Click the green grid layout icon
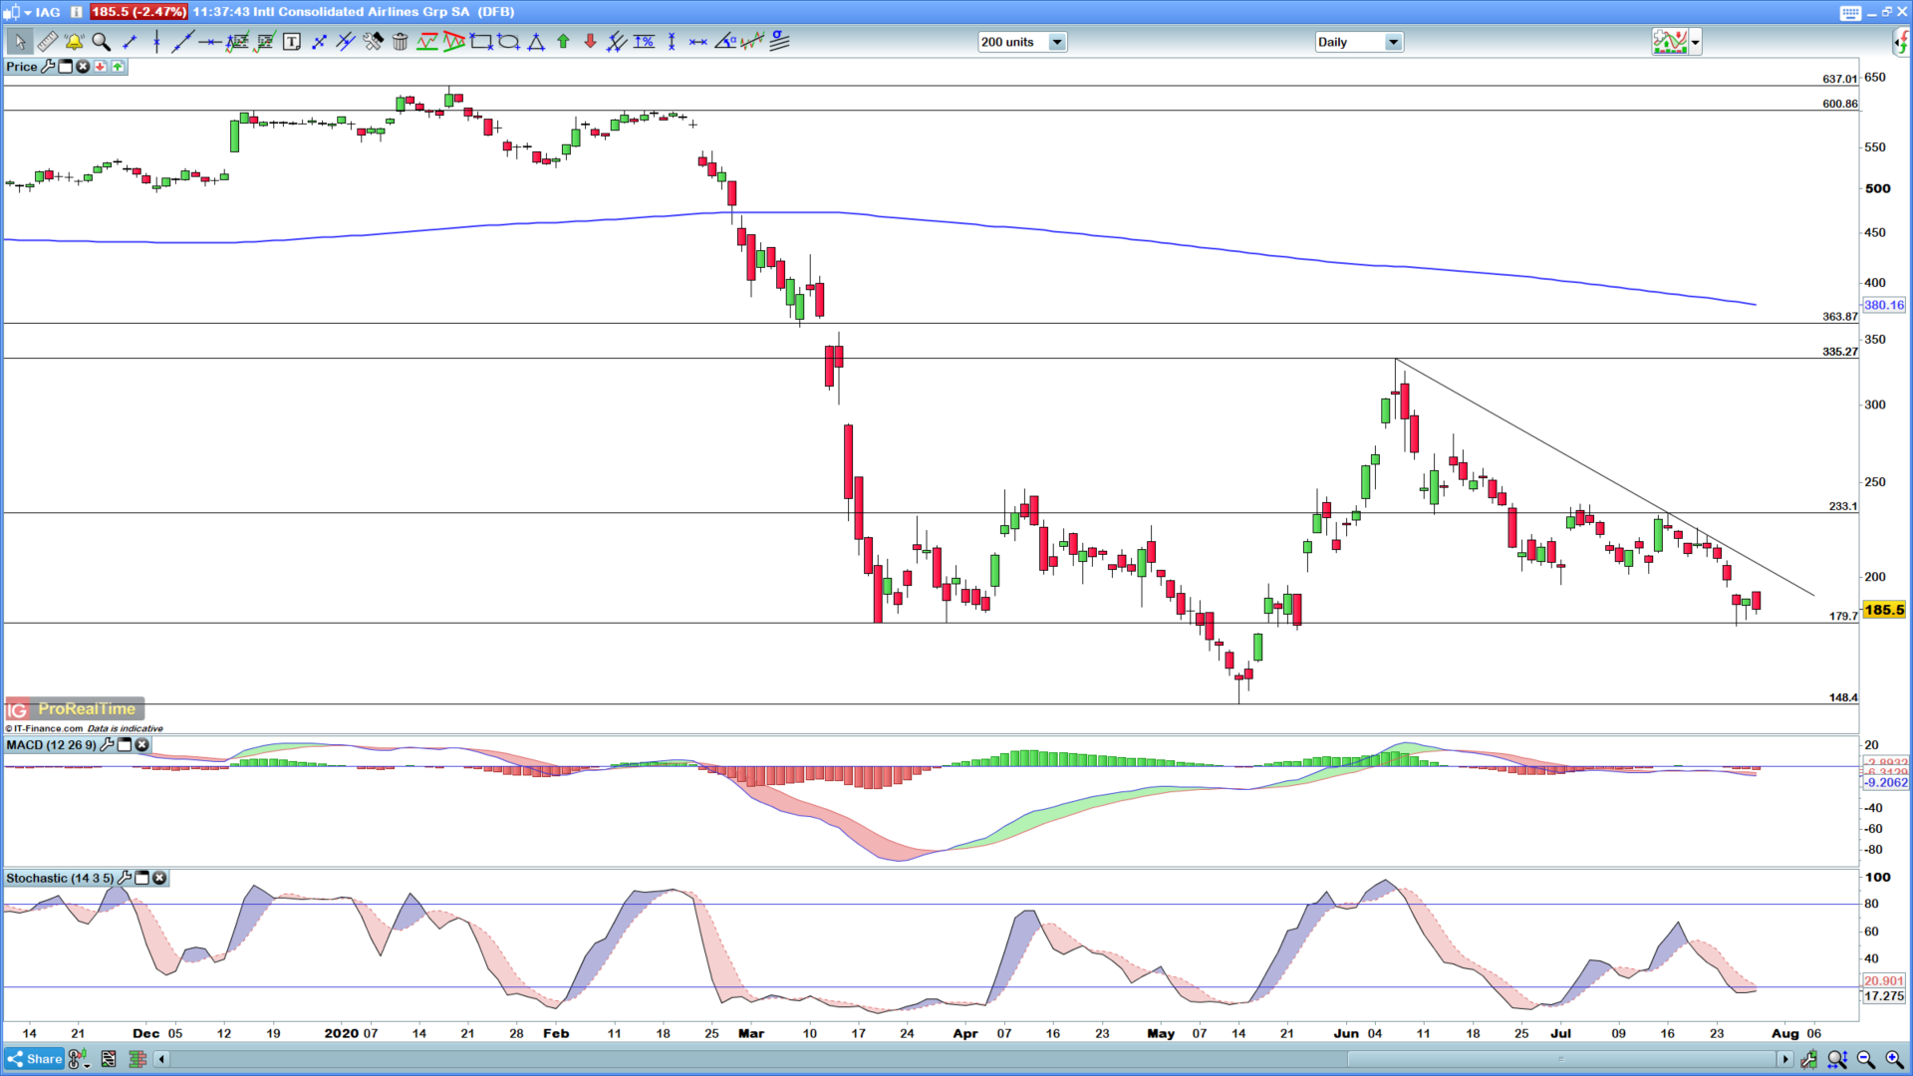This screenshot has width=1913, height=1076. coord(137,1059)
